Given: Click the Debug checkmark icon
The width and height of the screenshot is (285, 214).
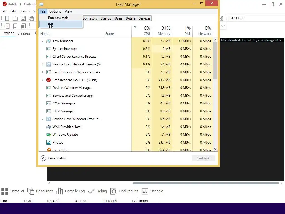Looking at the screenshot, I should coord(91,191).
